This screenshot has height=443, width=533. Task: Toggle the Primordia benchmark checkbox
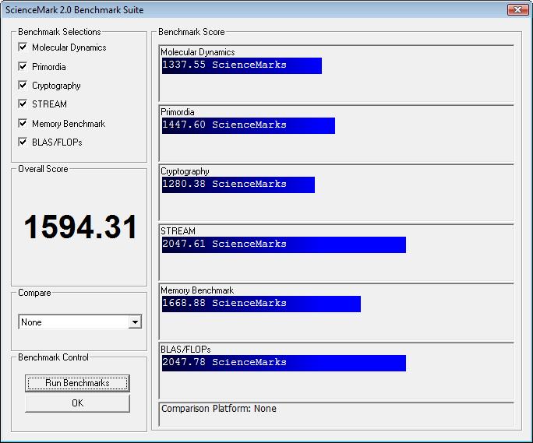tap(23, 66)
